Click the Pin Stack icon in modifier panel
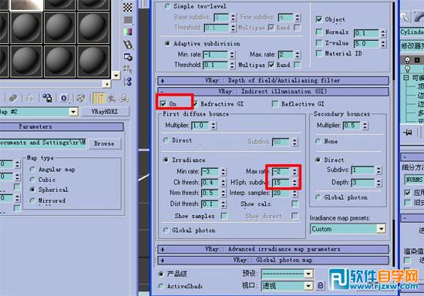The image size is (424, 296). pos(407,132)
